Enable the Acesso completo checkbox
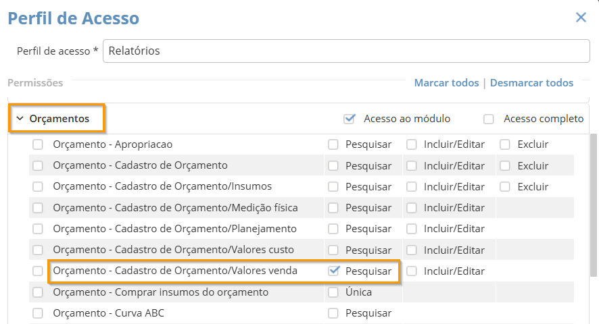The width and height of the screenshot is (599, 324). (489, 119)
